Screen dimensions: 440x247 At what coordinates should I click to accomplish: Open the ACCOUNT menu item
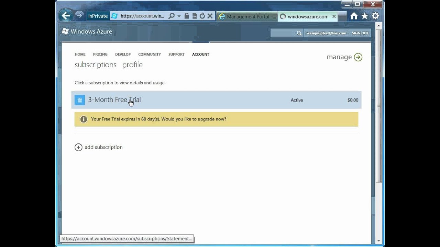(201, 54)
